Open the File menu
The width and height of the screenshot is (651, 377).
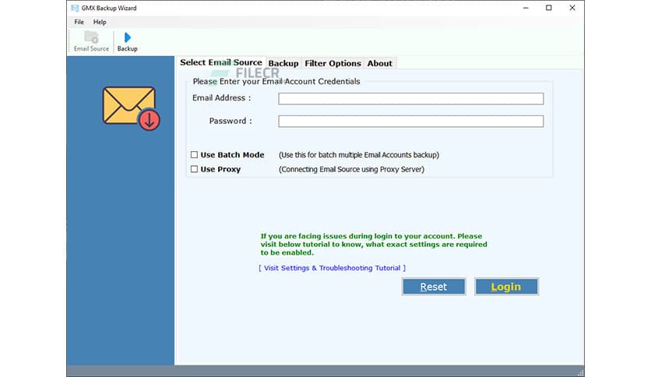(79, 22)
